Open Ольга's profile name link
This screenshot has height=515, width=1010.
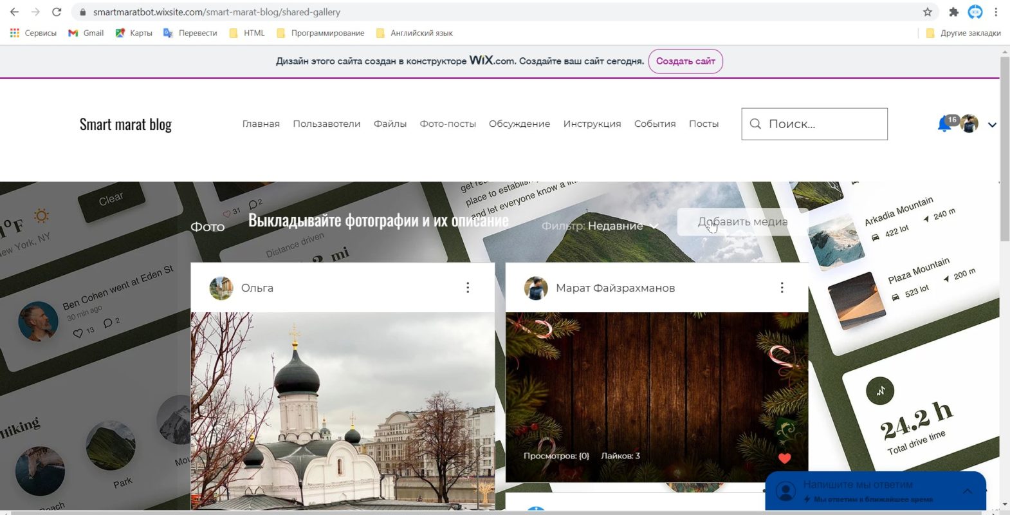tap(257, 288)
